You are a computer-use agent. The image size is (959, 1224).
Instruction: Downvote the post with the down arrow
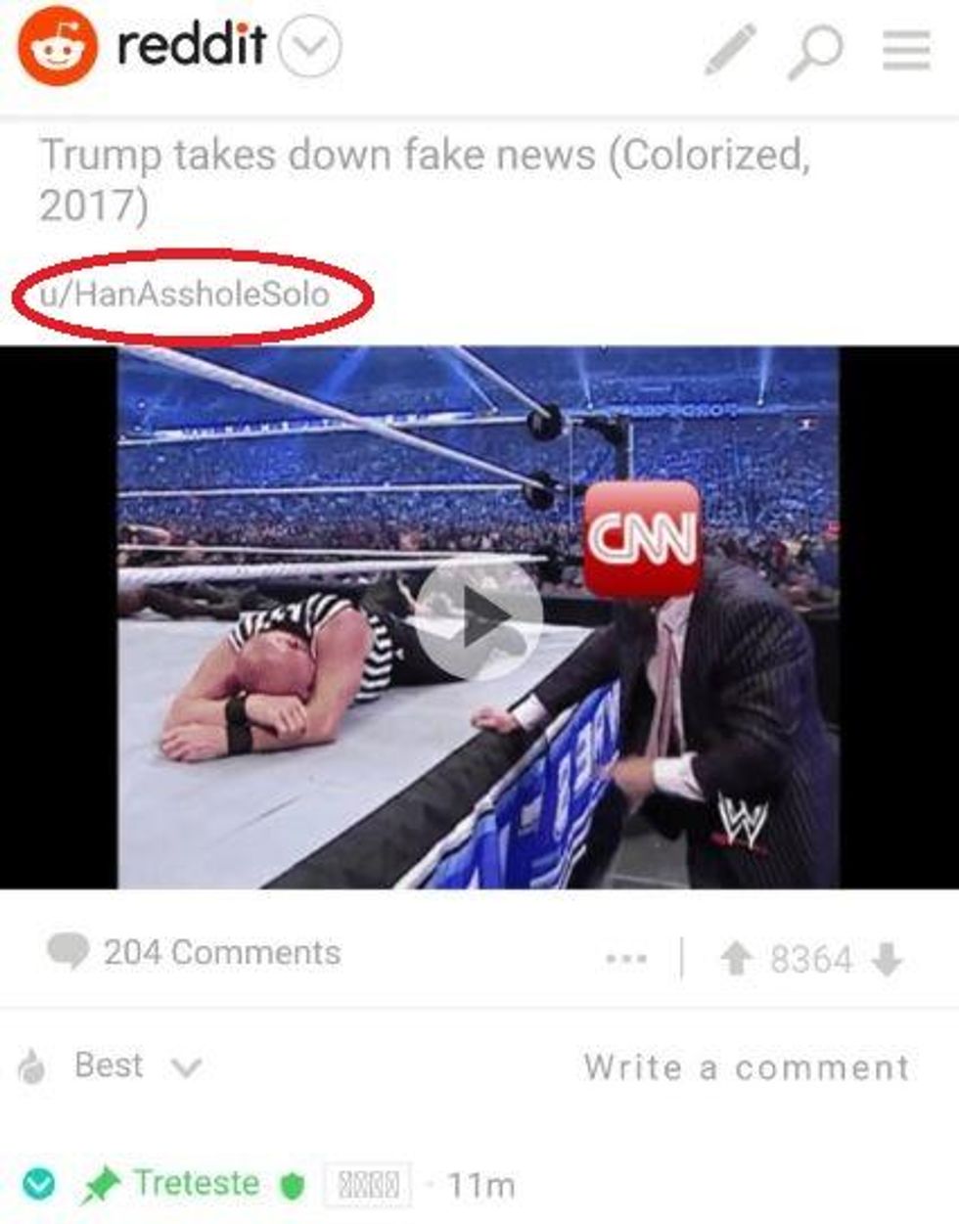pyautogui.click(x=887, y=960)
